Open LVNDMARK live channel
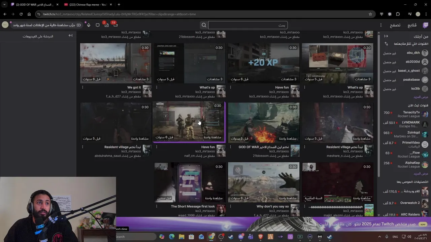 click(x=406, y=124)
